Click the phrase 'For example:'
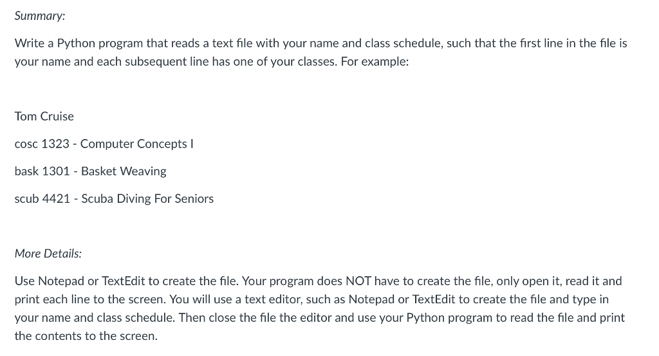Screen dimensions: 659x356 pos(375,62)
